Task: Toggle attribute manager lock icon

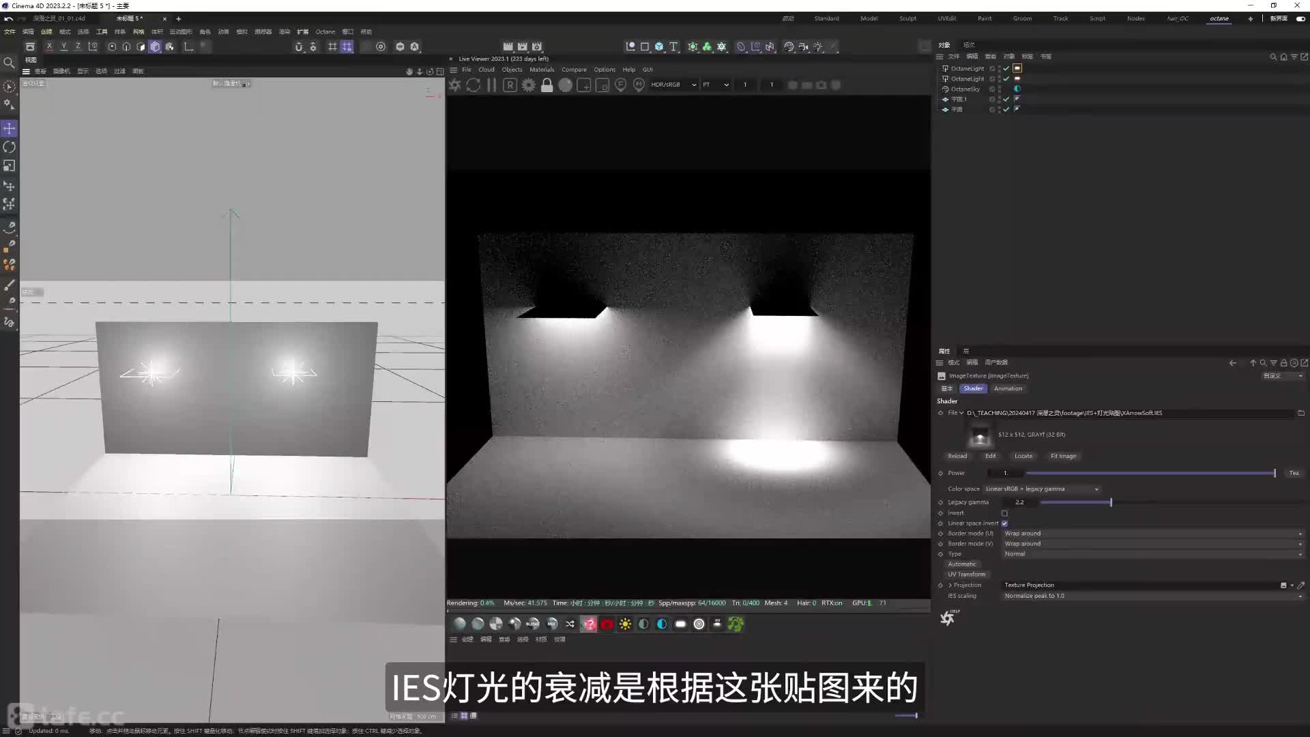Action: click(1283, 363)
